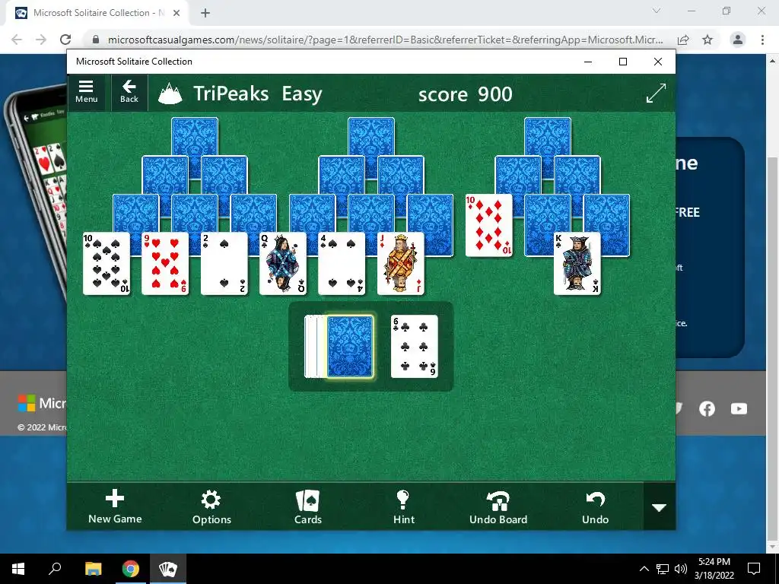The image size is (779, 584).
Task: Click the score 900 display
Action: [x=465, y=94]
